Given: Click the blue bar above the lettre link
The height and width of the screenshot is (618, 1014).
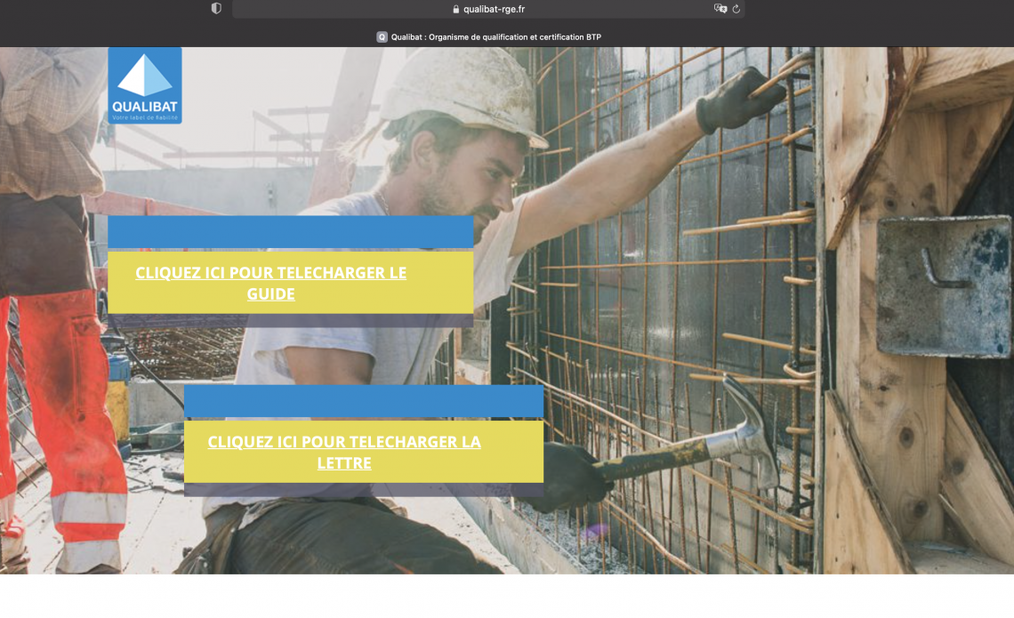Looking at the screenshot, I should 363,401.
